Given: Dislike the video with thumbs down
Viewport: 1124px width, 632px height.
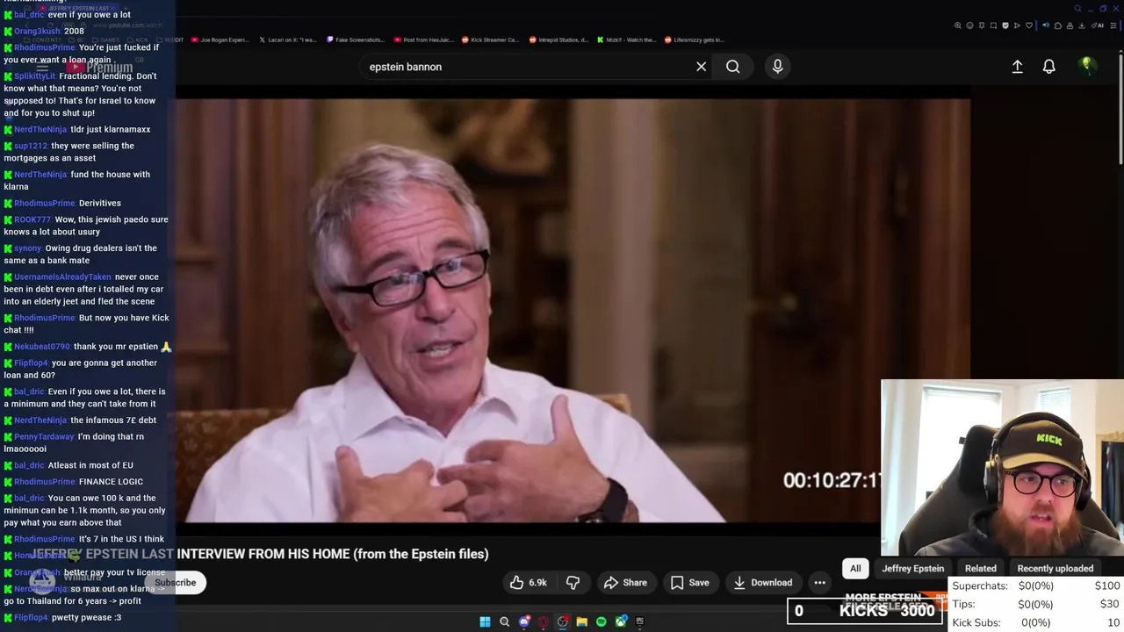Looking at the screenshot, I should [573, 582].
